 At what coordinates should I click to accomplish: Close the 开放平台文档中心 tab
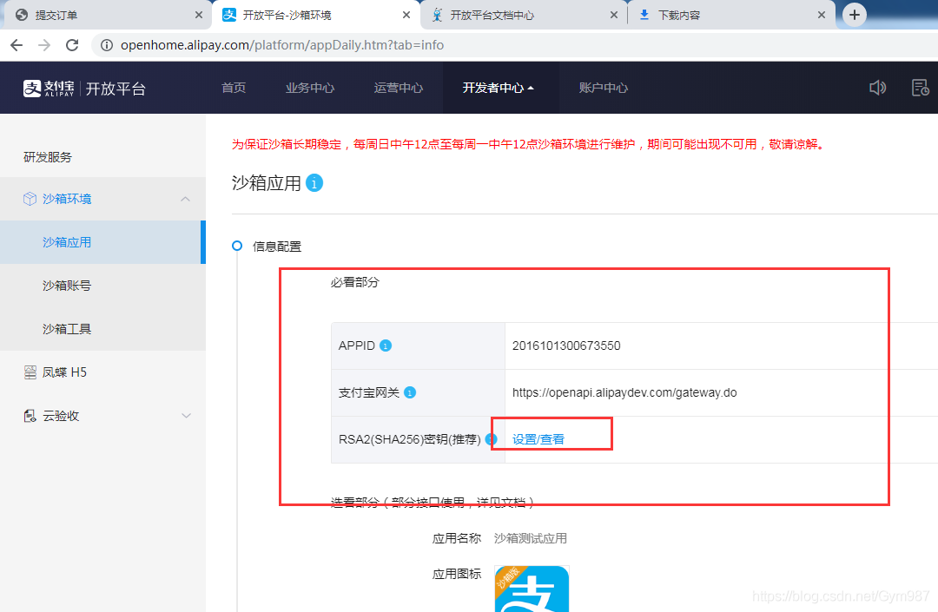[614, 15]
